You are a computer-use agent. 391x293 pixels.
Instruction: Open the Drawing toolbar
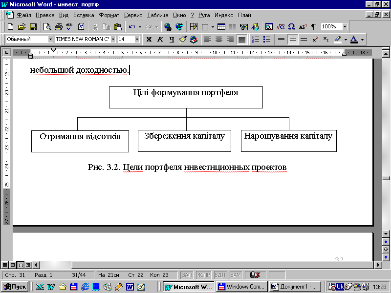255,27
